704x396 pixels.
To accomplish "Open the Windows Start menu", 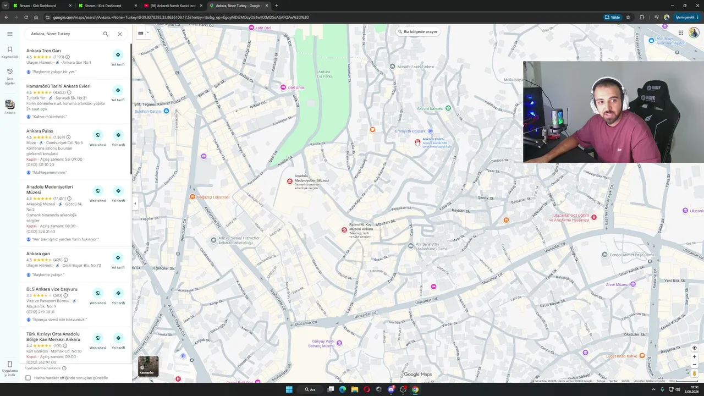I will [289, 389].
